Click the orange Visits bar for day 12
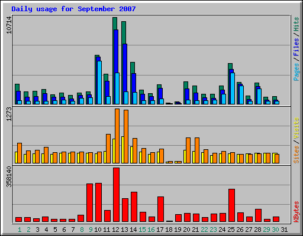The image size is (303, 236). point(117,136)
